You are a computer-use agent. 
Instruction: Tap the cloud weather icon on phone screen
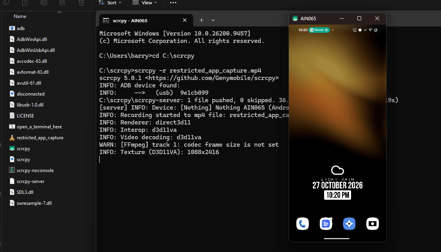pos(337,170)
